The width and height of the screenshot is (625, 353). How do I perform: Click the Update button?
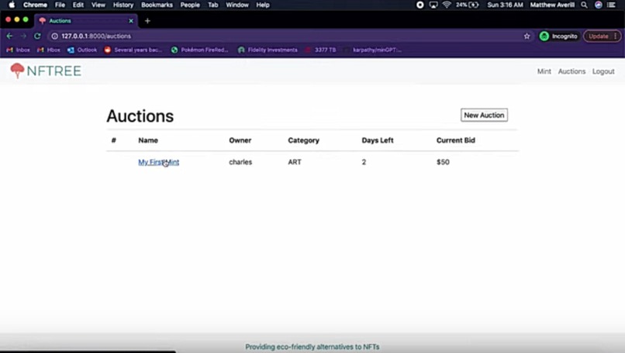[599, 36]
